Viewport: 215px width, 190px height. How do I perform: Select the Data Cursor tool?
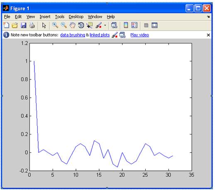[90, 25]
